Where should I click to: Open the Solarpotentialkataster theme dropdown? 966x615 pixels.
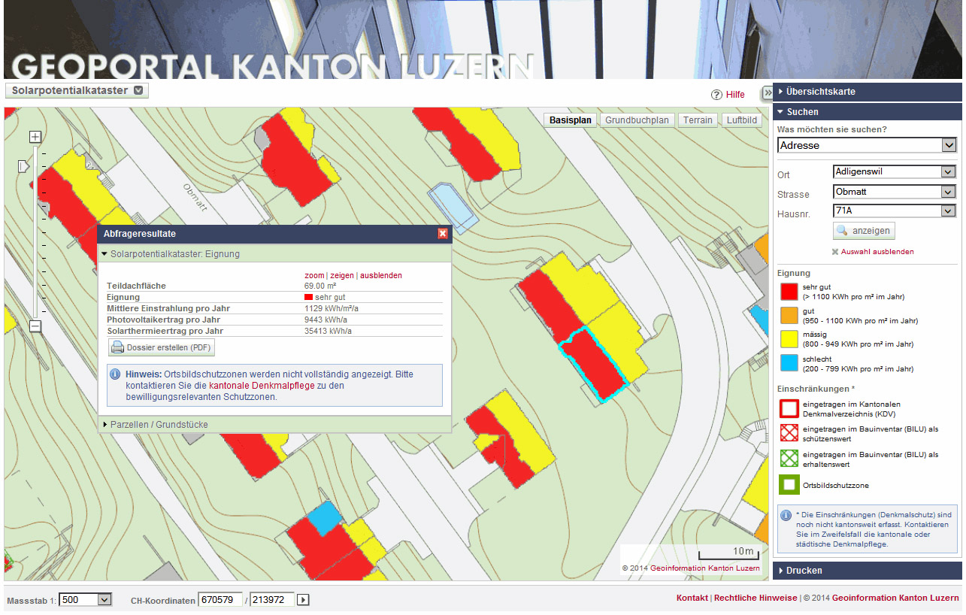tap(138, 91)
